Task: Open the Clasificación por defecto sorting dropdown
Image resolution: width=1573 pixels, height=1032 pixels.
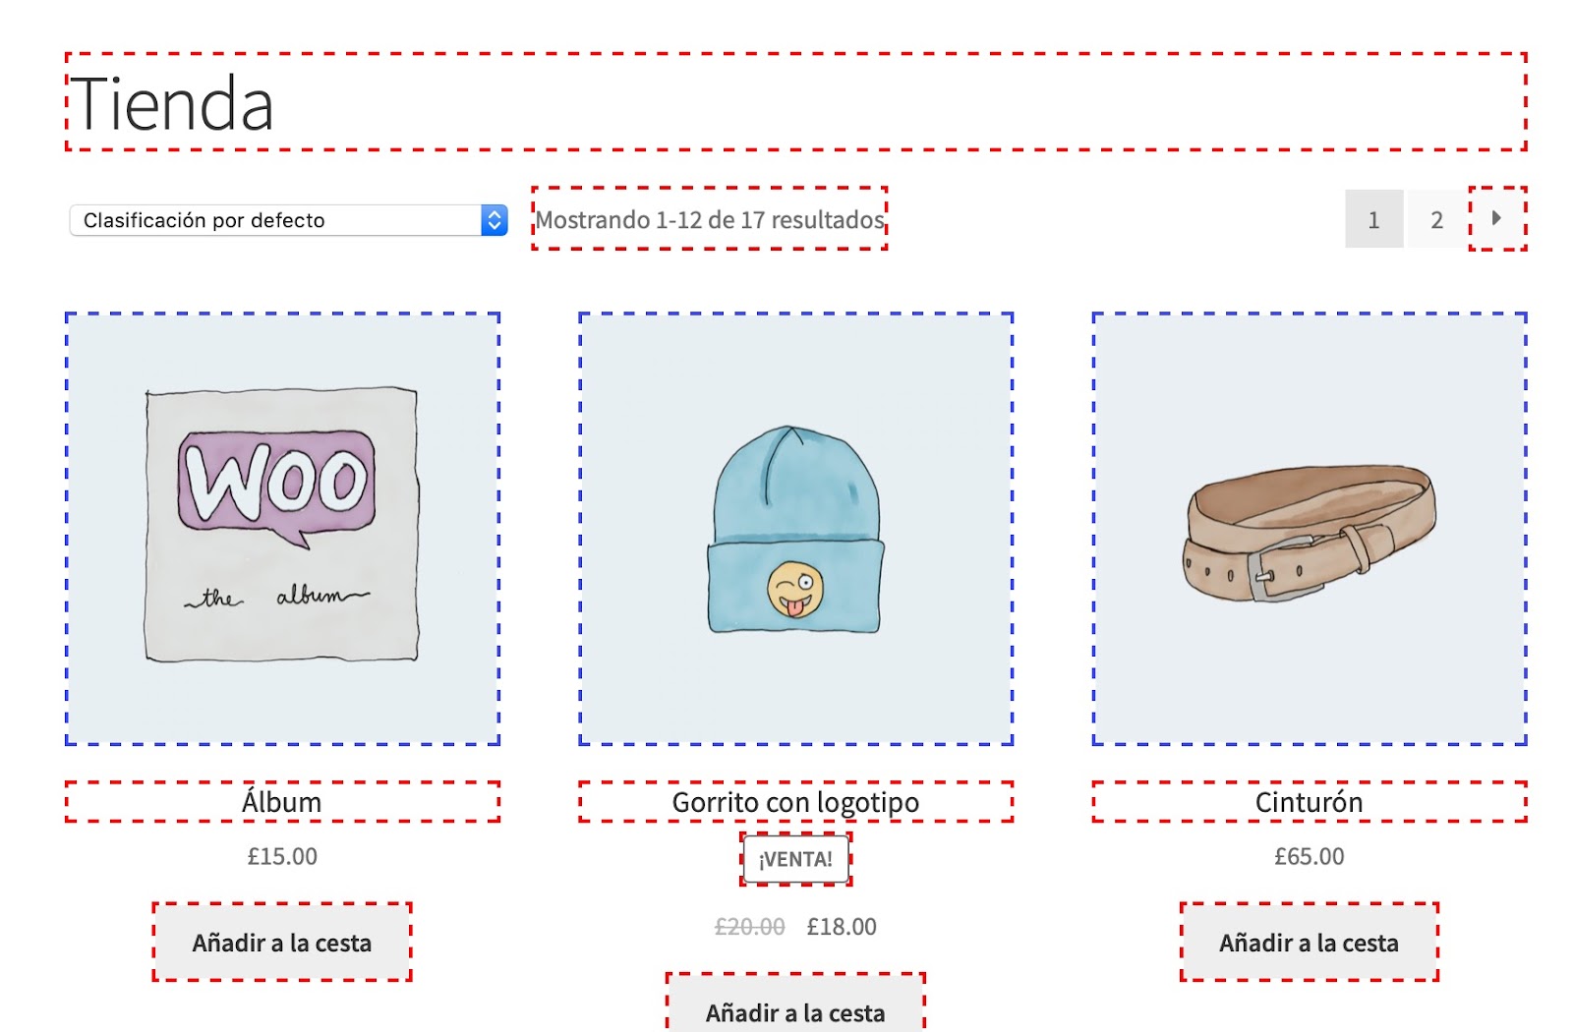Action: pyautogui.click(x=288, y=220)
